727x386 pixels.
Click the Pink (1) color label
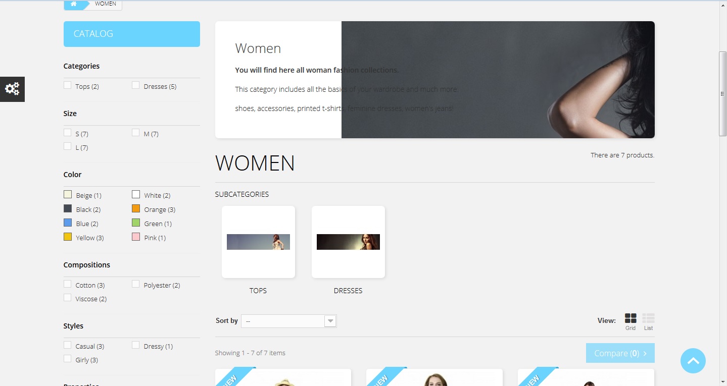click(155, 238)
